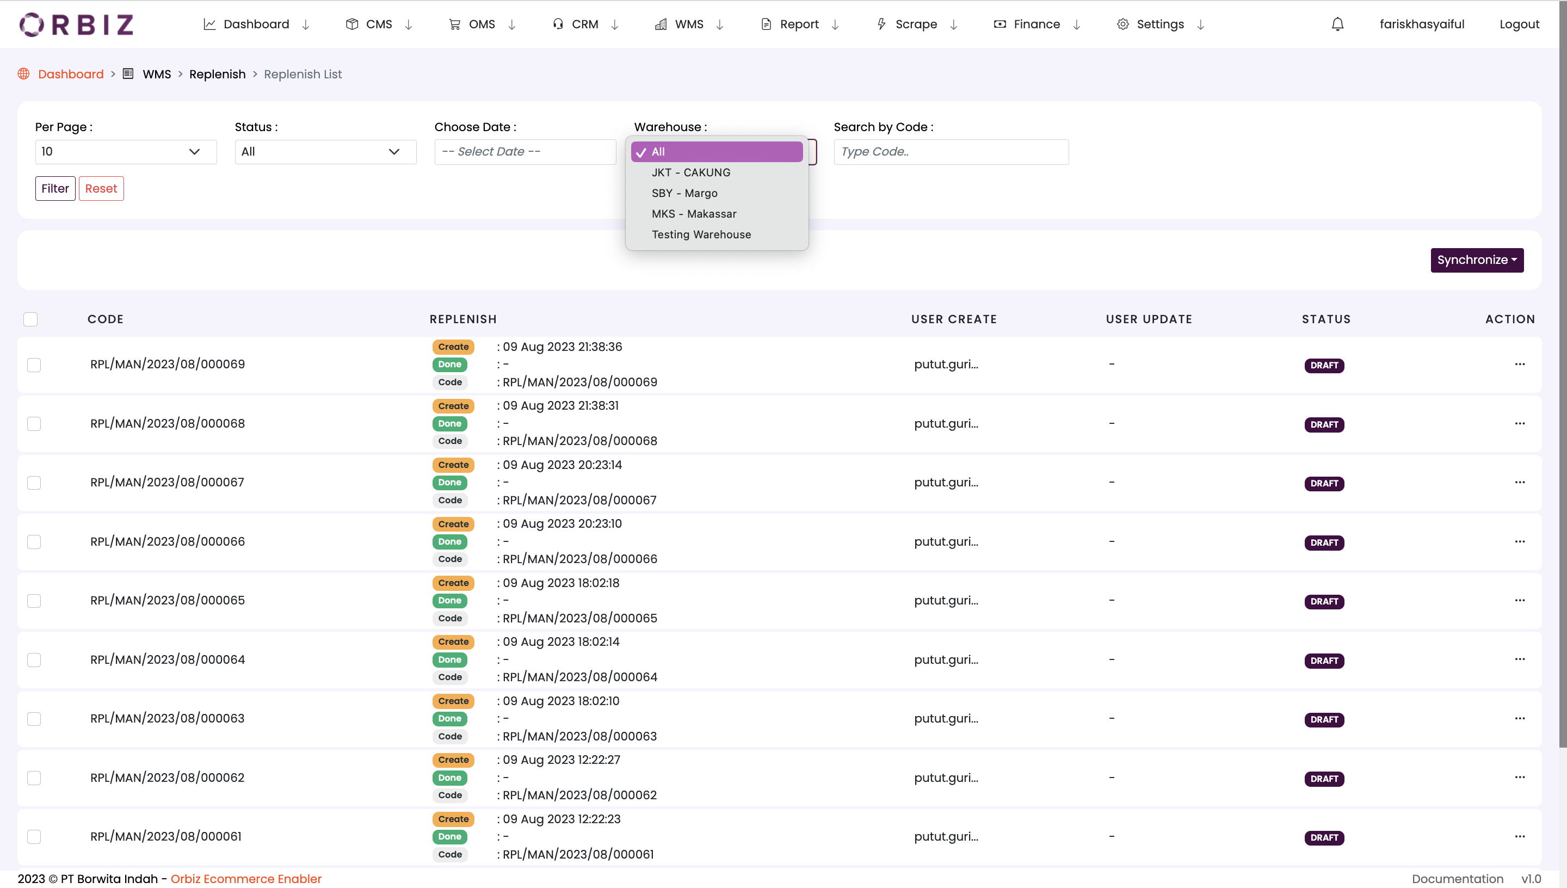Expand the Report menu arrow
Viewport: 1567px width, 888px height.
click(835, 24)
